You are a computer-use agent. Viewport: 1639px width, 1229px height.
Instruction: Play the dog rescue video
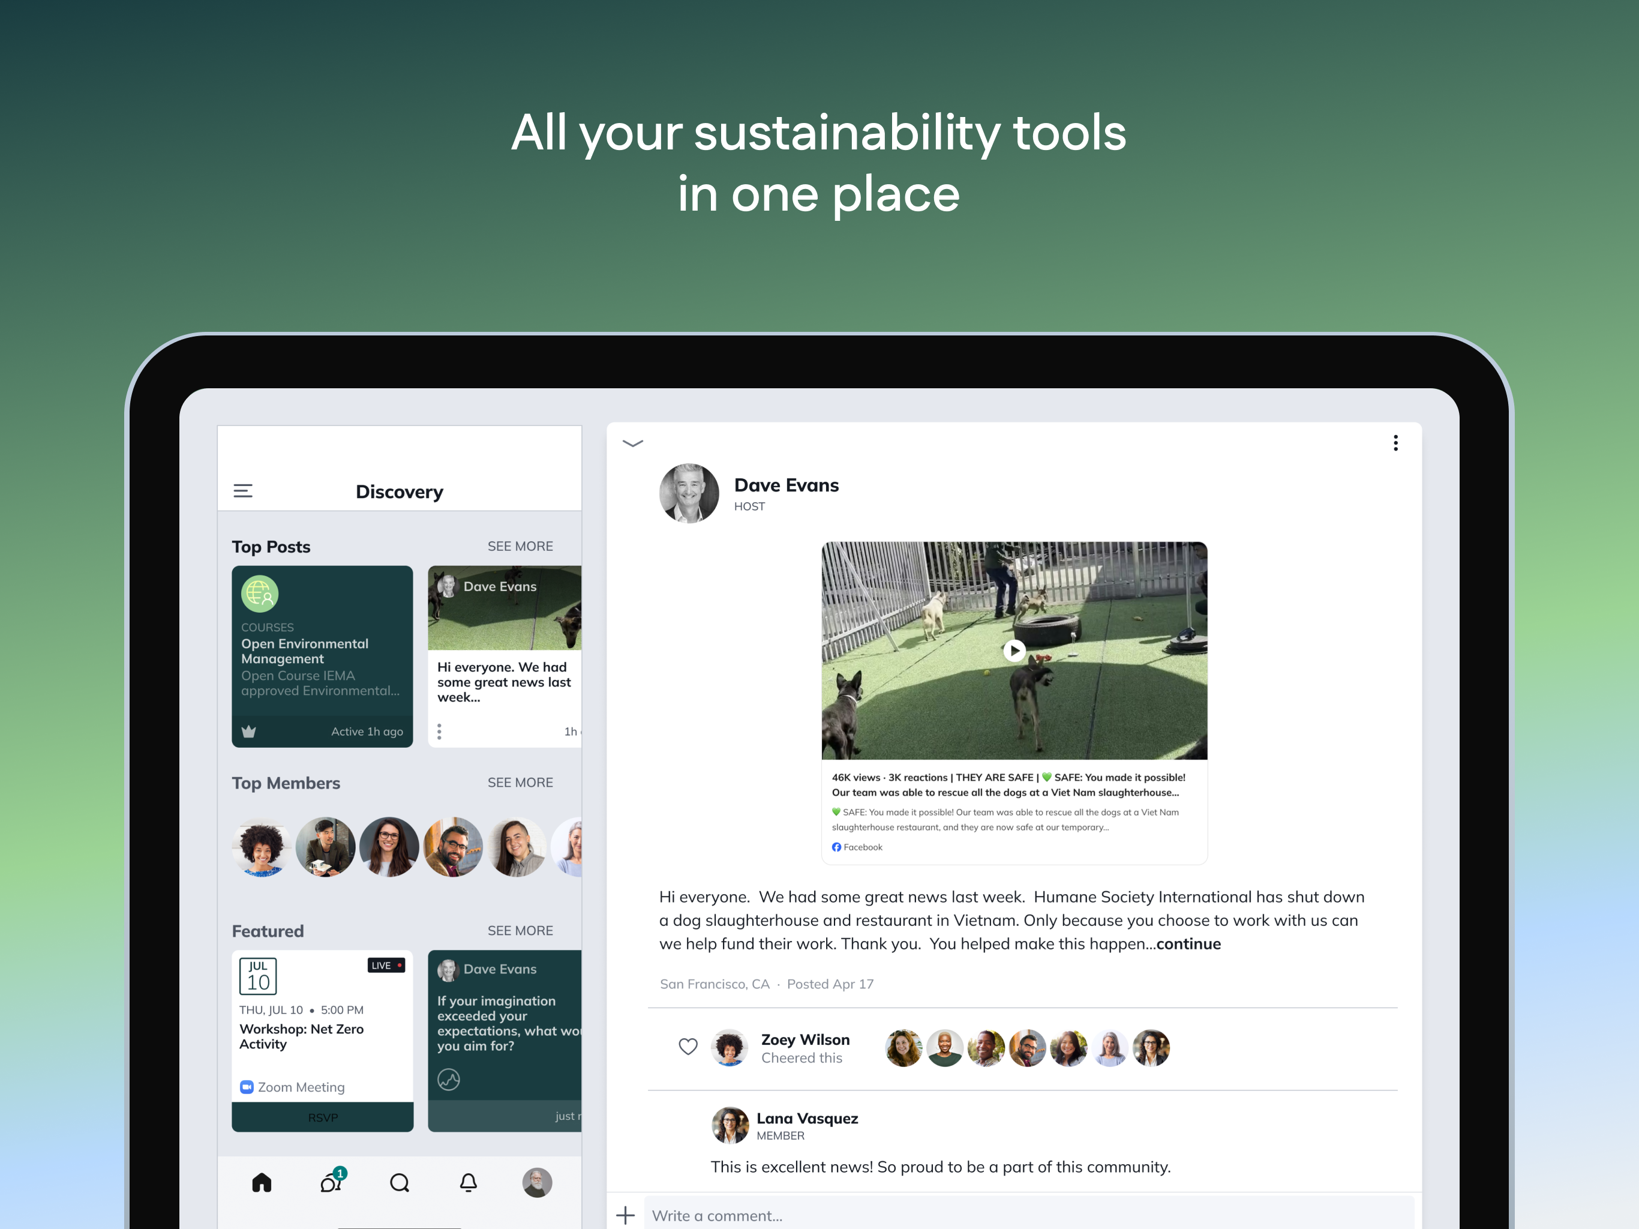point(1014,651)
